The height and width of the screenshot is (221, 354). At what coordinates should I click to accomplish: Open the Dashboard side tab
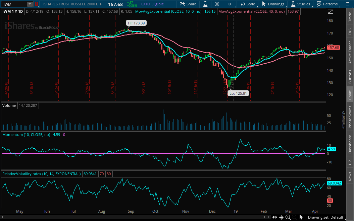(x=350, y=144)
